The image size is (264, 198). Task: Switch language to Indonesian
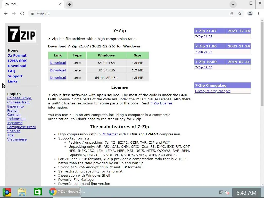point(16,119)
